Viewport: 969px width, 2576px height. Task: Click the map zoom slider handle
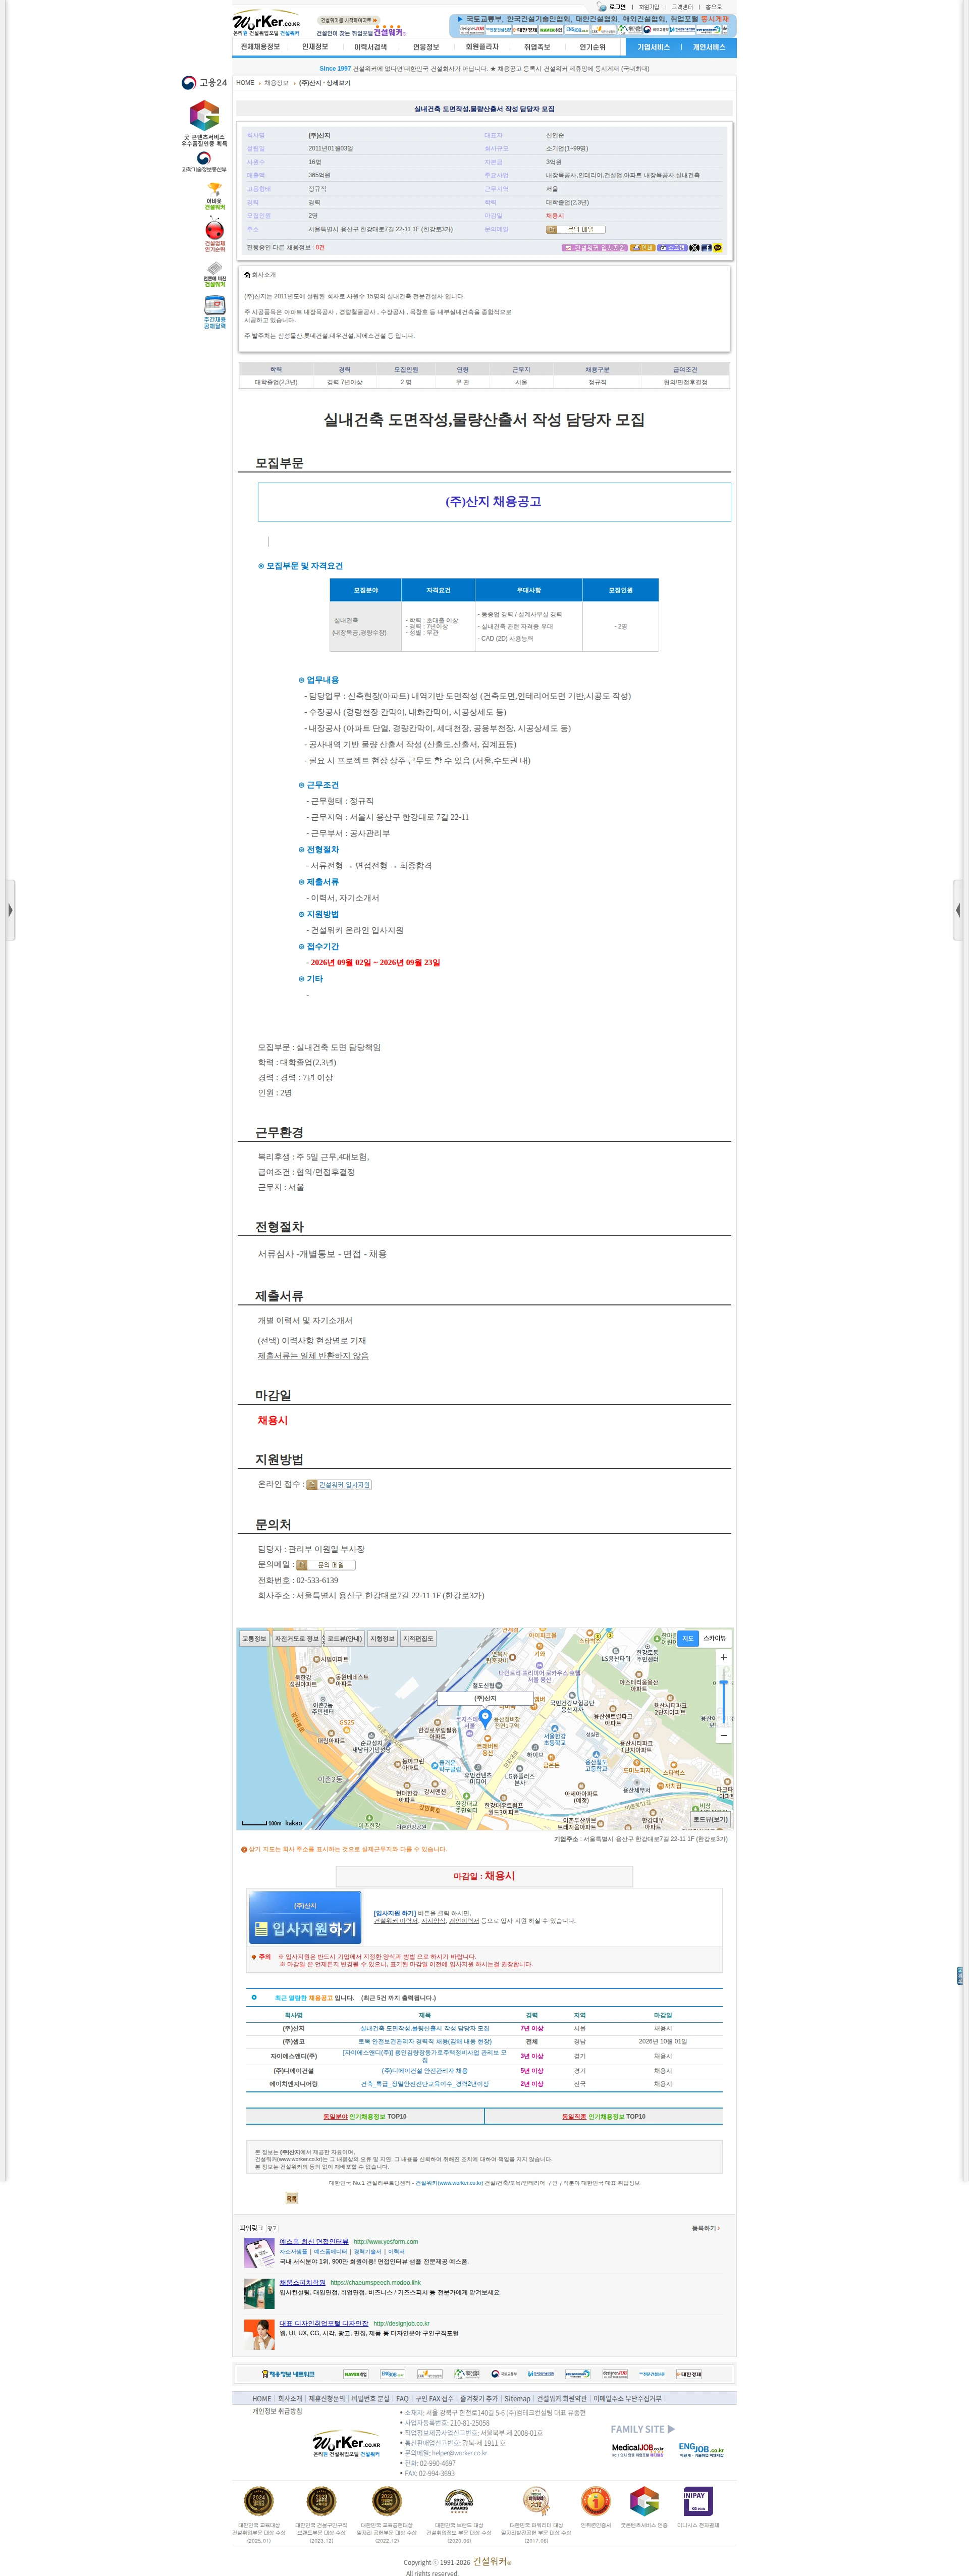click(723, 1683)
